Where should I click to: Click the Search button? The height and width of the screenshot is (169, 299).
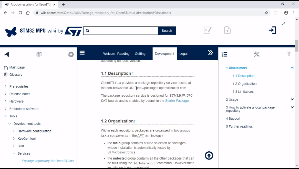[x=167, y=31]
